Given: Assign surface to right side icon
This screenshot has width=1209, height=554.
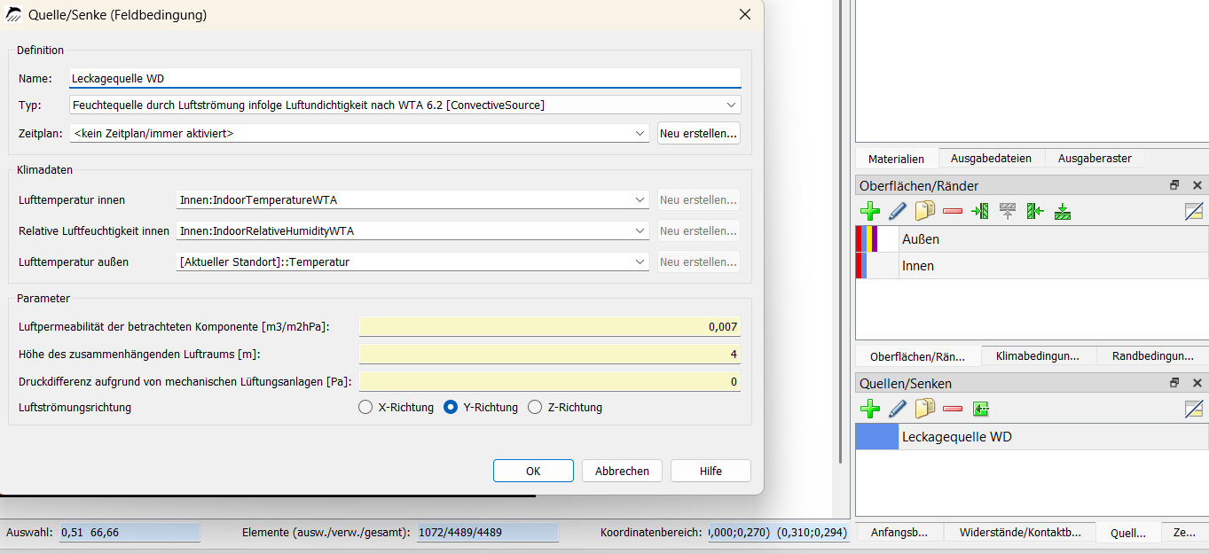Looking at the screenshot, I should pos(1035,211).
